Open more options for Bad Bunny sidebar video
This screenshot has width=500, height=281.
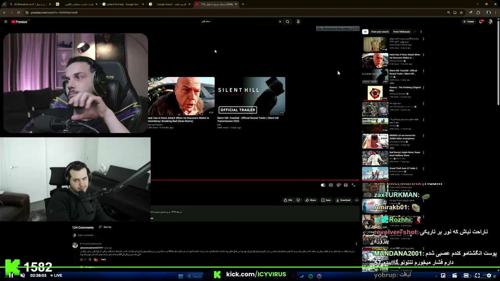coord(423,153)
